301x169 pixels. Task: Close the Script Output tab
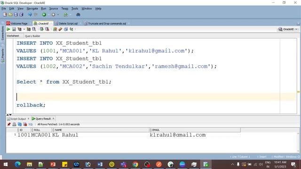[28, 119]
